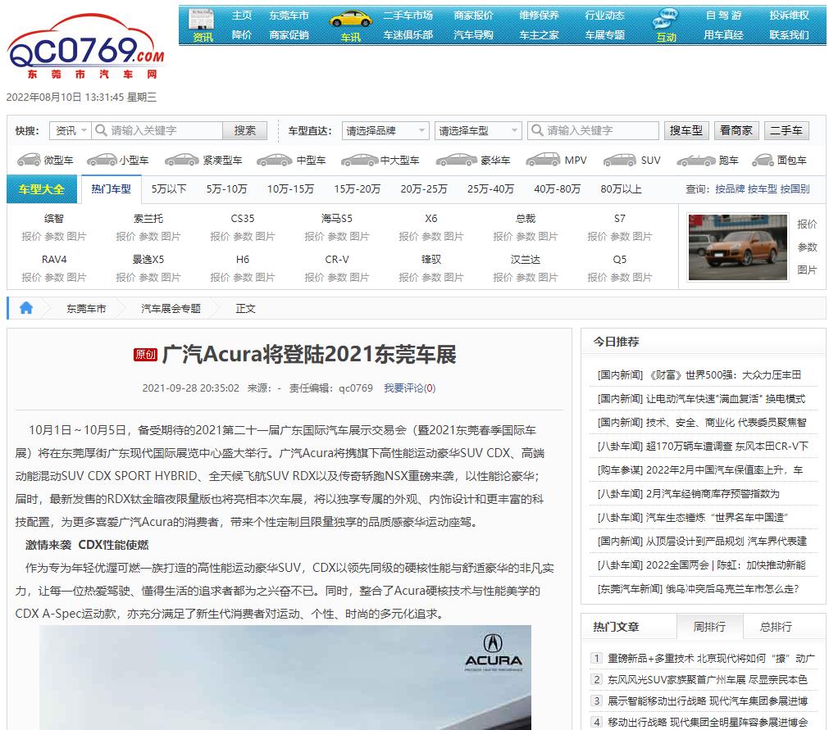Switch to the 40万-80万 price tab
The height and width of the screenshot is (730, 829).
(557, 189)
